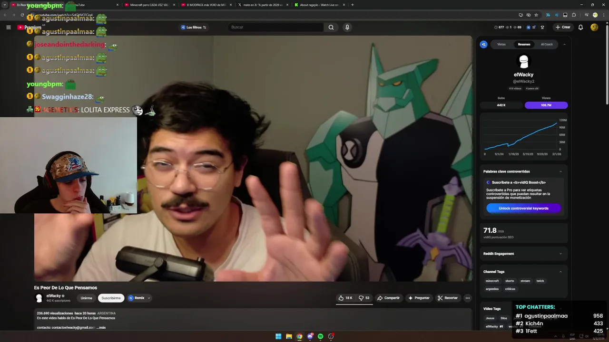Click elWacky profile picture in vidIQ panel
The image size is (609, 342).
pyautogui.click(x=524, y=62)
